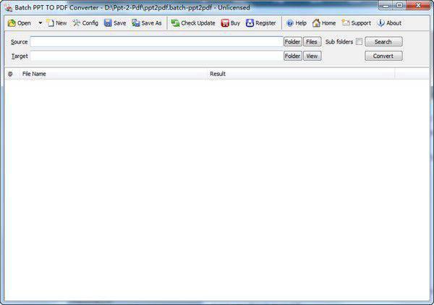Click the Source path input field
Viewport: 434px width, 305px height.
[157, 42]
